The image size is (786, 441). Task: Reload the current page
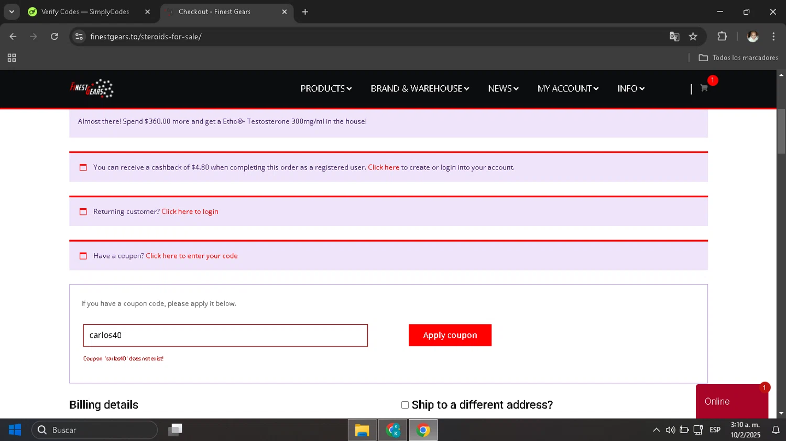(54, 37)
